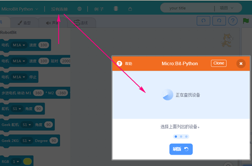Click the globe language icon in top bar

(79, 9)
